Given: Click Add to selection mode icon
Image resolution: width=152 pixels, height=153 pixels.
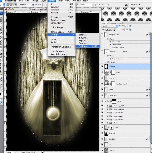Looking at the screenshot, I should pyautogui.click(x=10, y=5).
